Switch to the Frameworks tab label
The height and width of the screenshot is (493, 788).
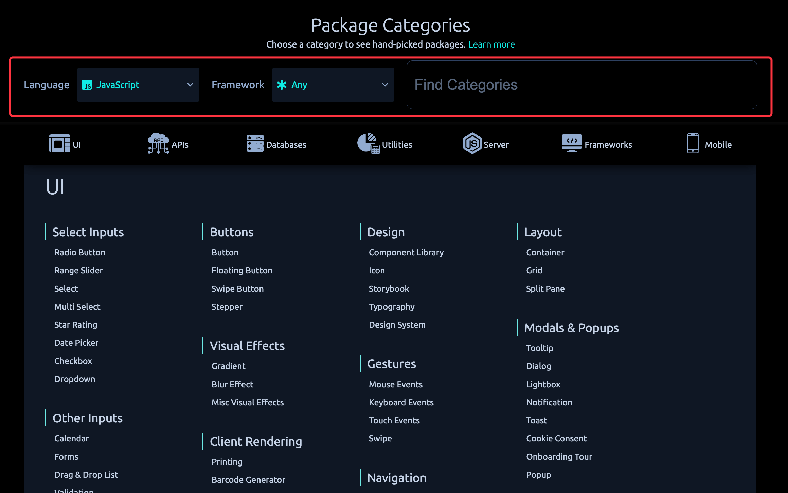(608, 145)
